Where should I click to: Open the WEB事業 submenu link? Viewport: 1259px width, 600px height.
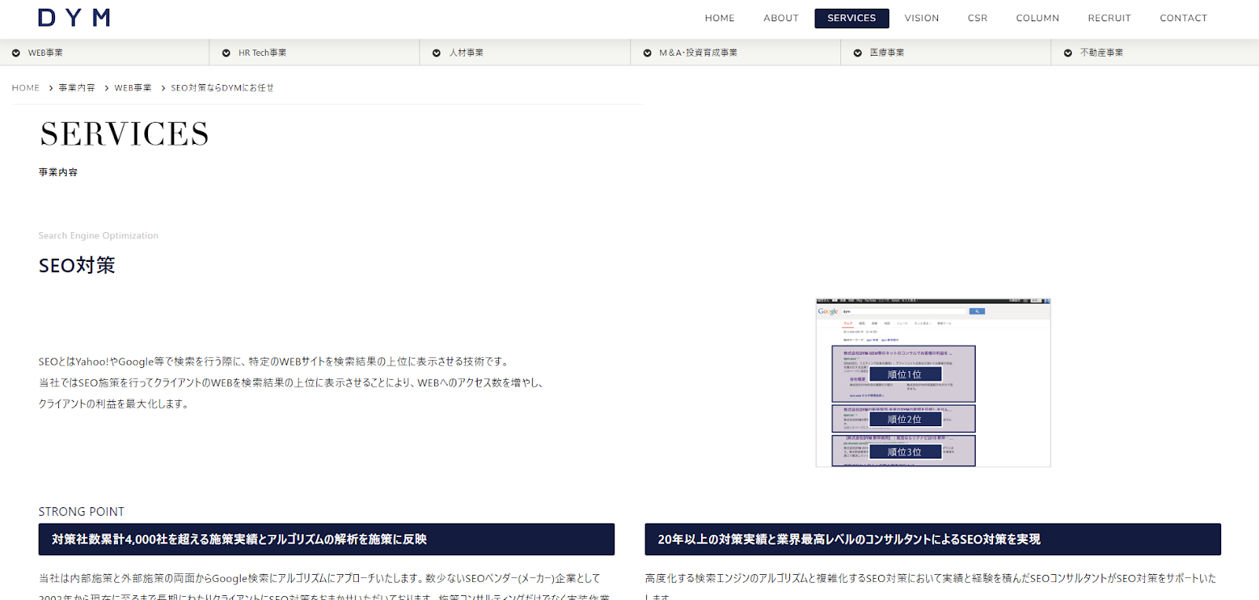coord(46,53)
